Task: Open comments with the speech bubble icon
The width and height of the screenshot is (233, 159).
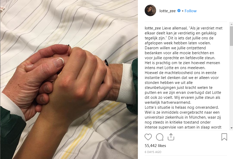Action: tap(160, 137)
